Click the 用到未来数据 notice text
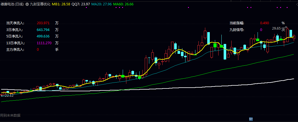Image resolution: width=298 pixels, height=122 pixels. 10,115
